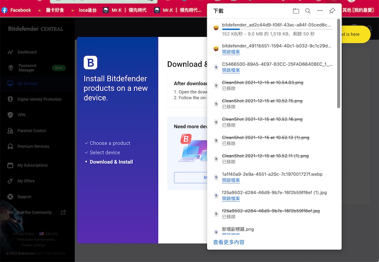Viewport: 379px width, 262px height.
Task: Pin the downloads panel
Action: click(x=332, y=11)
